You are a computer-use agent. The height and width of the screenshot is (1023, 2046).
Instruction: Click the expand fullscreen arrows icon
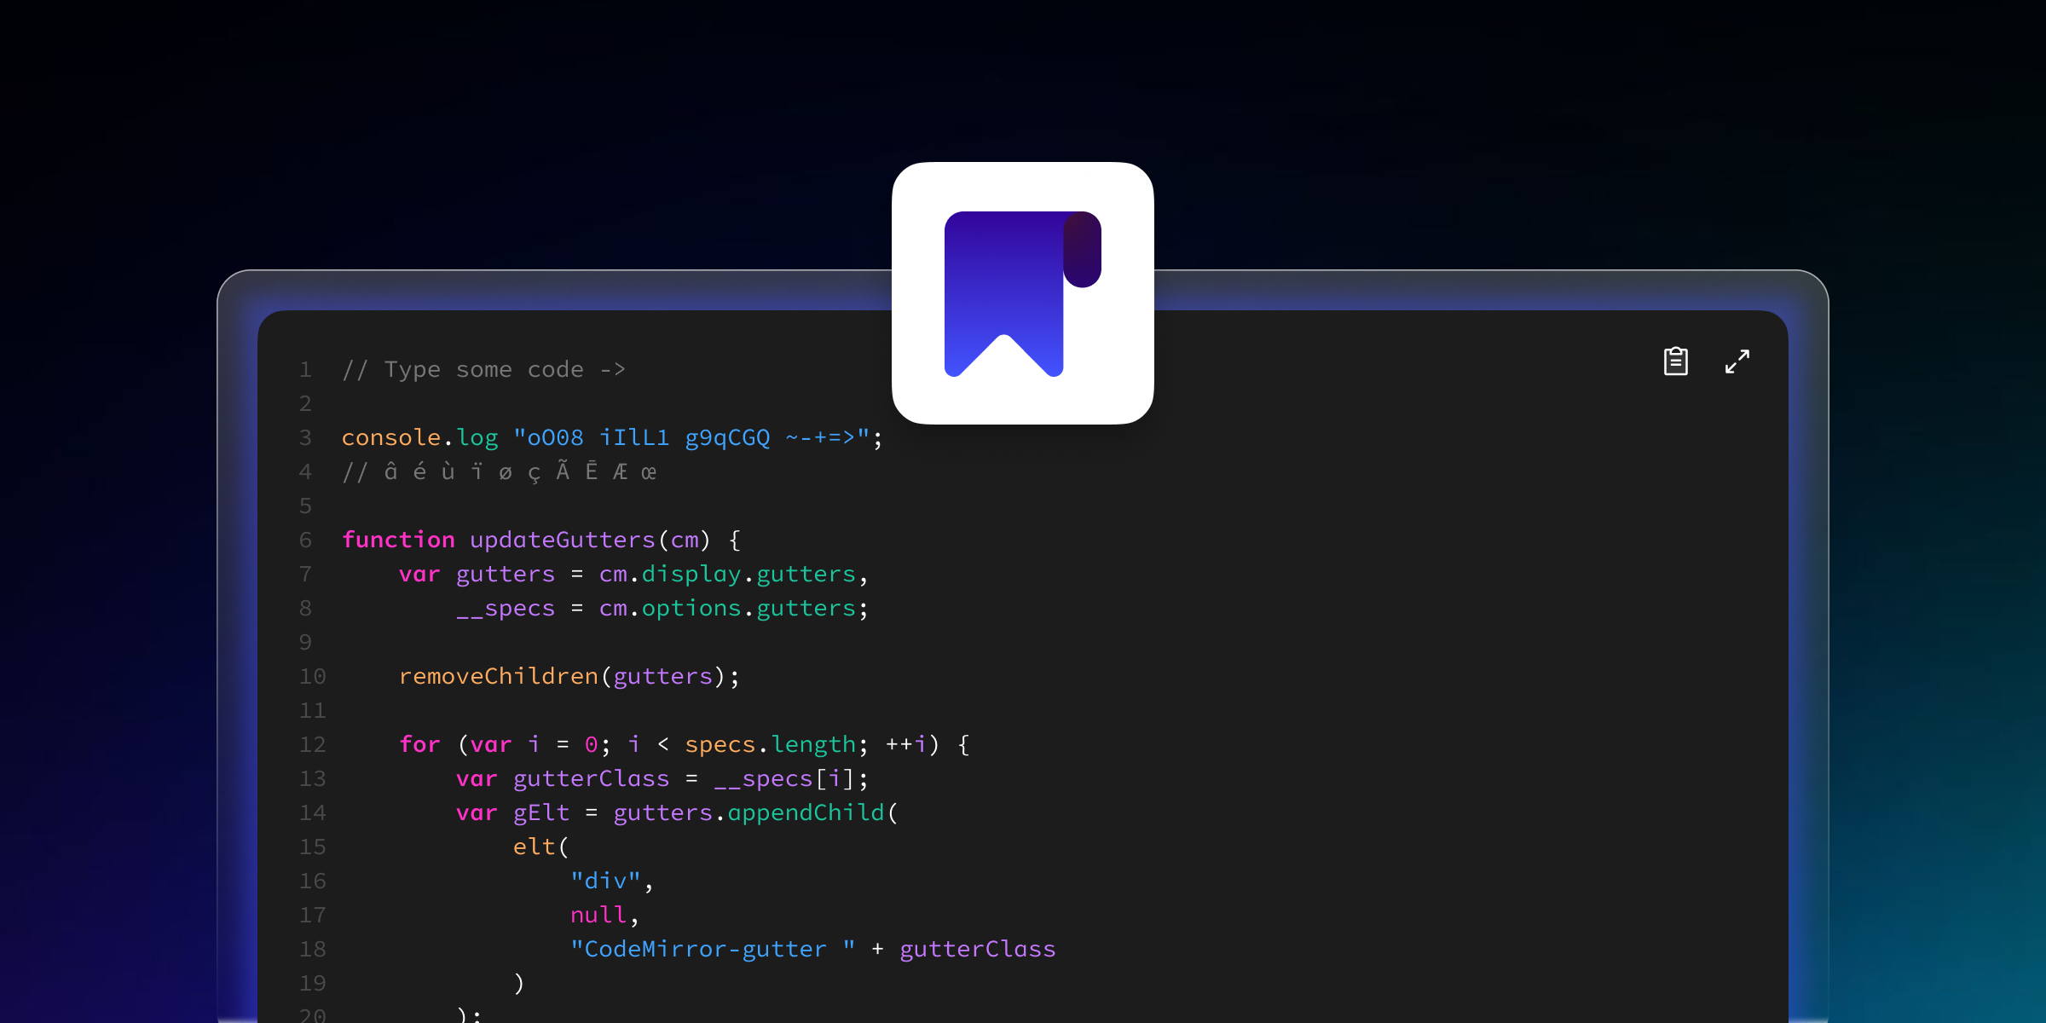pos(1737,361)
